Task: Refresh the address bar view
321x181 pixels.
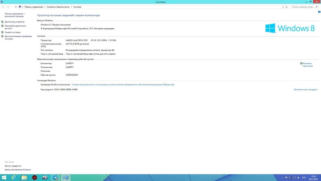Action: 287,7
